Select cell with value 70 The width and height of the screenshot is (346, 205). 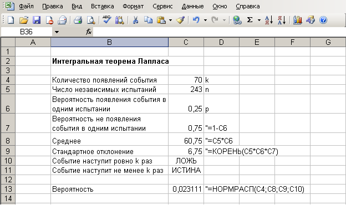186,80
